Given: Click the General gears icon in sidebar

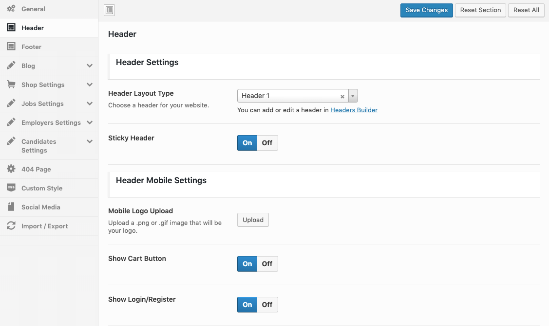Looking at the screenshot, I should (11, 9).
